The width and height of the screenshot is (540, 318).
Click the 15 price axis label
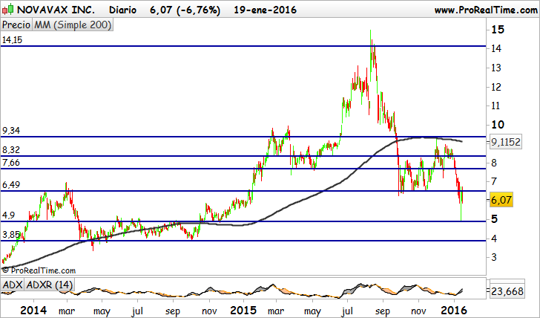click(x=498, y=30)
